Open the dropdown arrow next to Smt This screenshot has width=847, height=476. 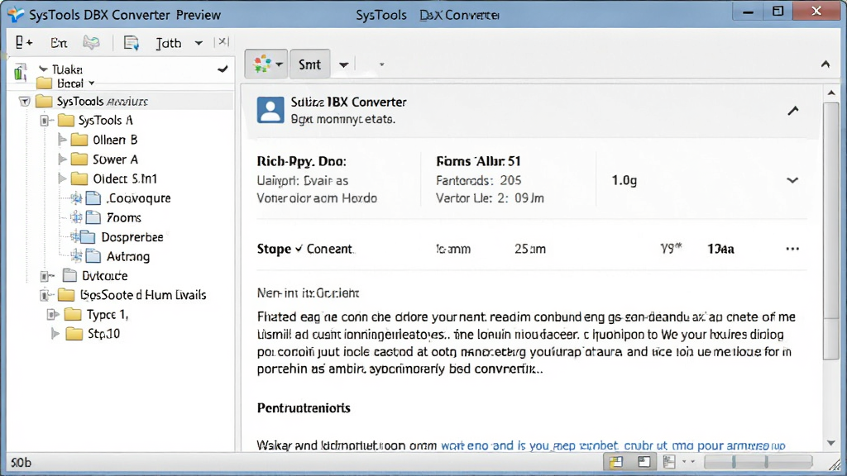tap(343, 64)
